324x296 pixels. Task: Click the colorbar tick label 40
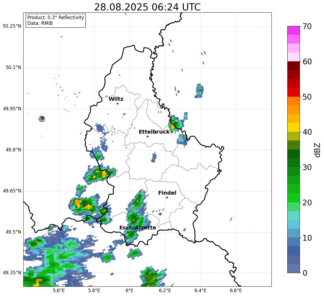(x=307, y=132)
